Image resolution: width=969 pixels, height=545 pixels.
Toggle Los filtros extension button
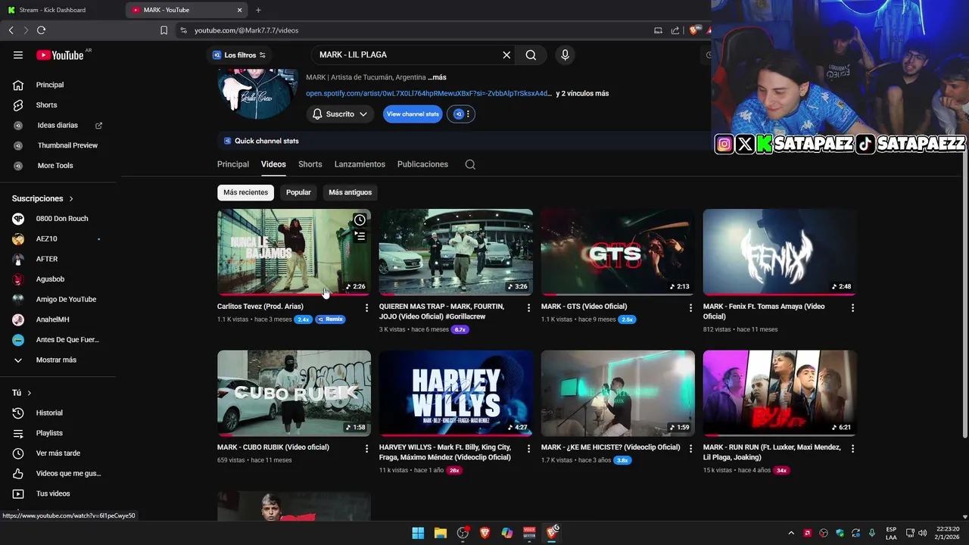(x=239, y=54)
